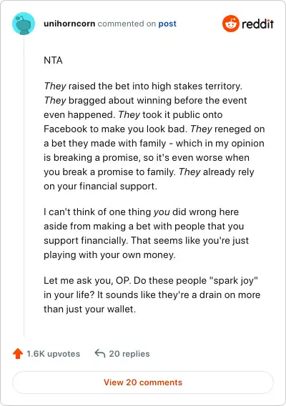Click the curved reply arrow icon

[100, 353]
